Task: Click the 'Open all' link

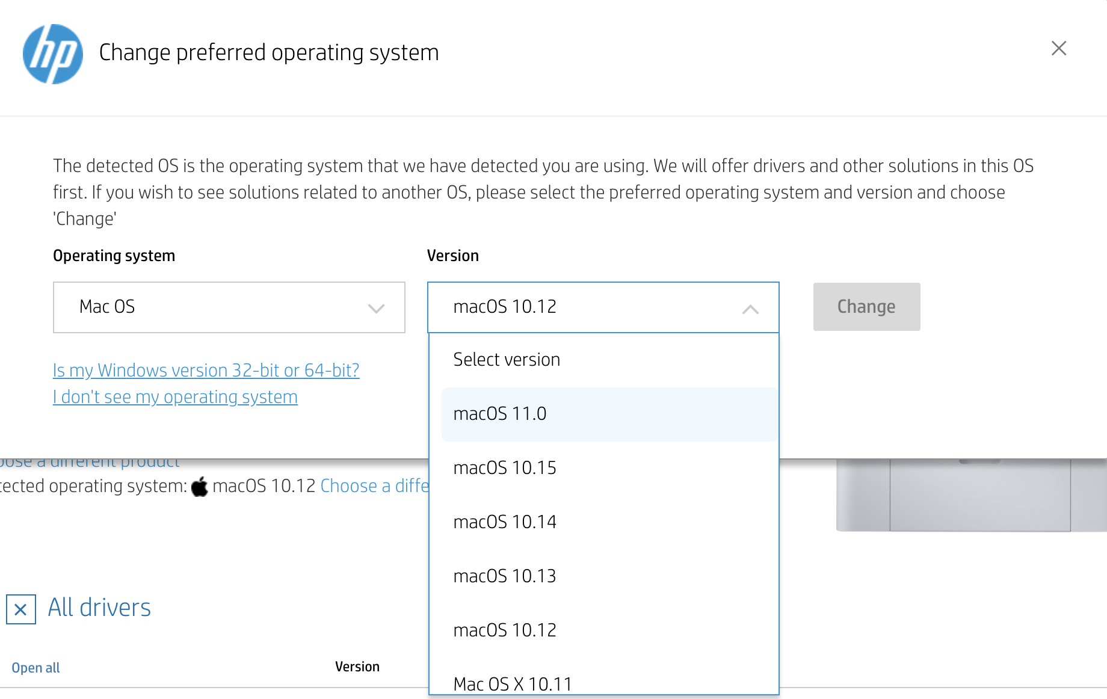Action: tap(35, 668)
